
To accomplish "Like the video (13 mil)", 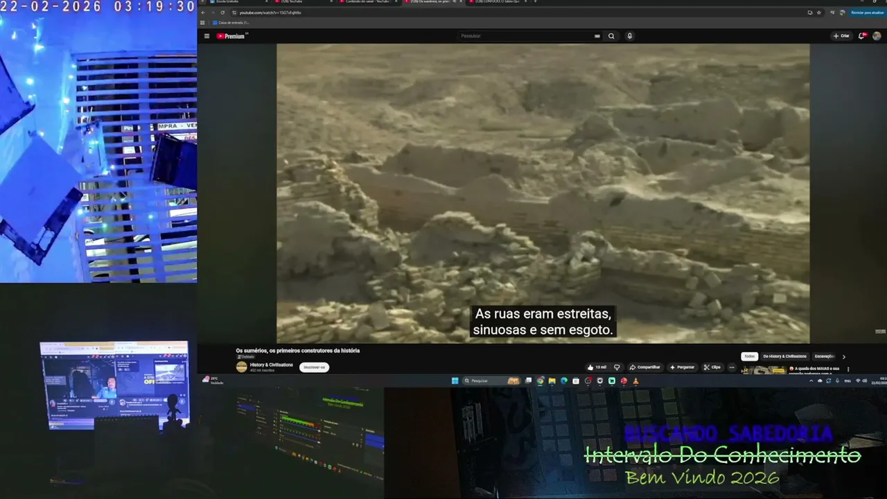I will (597, 367).
